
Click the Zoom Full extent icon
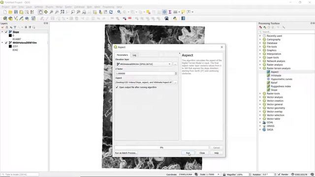coord(63,12)
